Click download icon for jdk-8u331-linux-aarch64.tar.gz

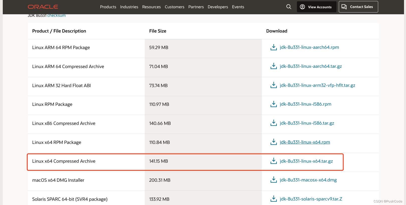point(274,66)
